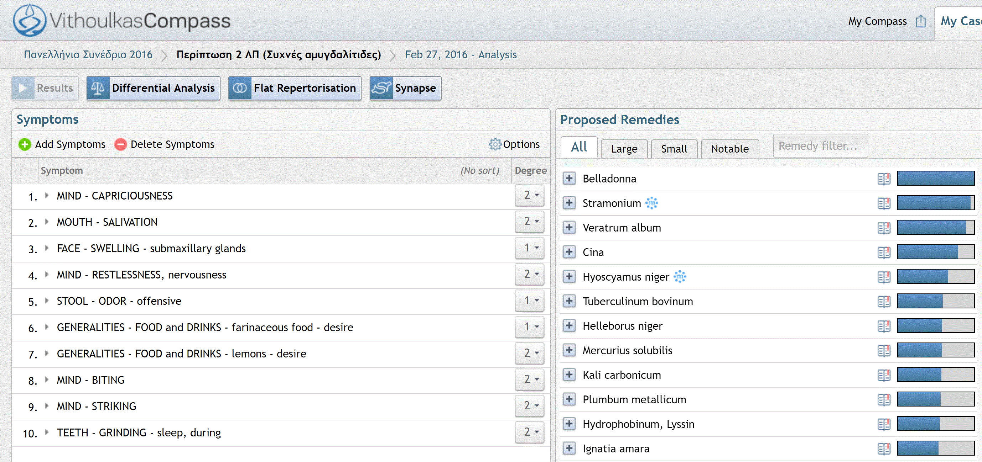
Task: Open the book icon for Hydrophobinum, Lyssin
Action: click(x=884, y=424)
